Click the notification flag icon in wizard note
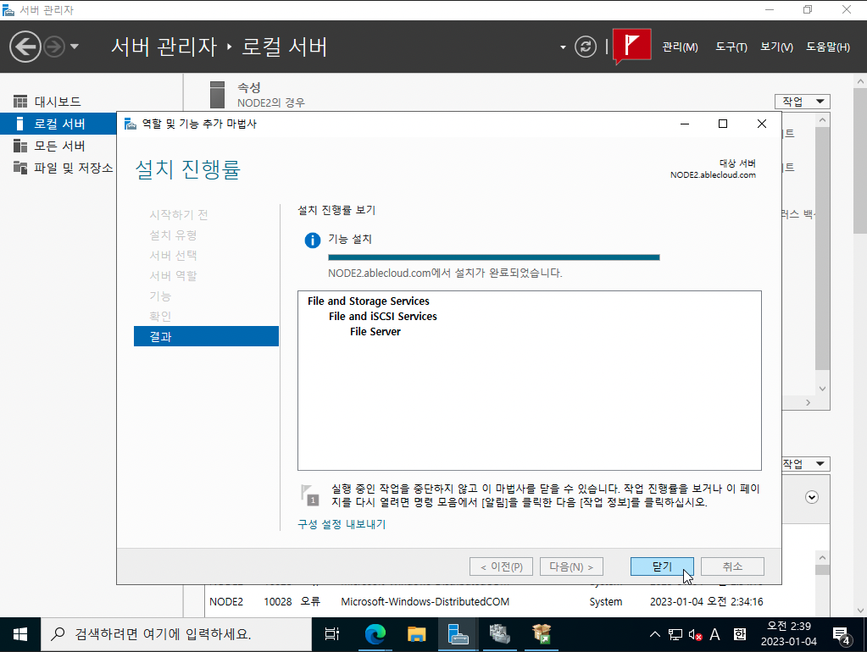 point(309,495)
